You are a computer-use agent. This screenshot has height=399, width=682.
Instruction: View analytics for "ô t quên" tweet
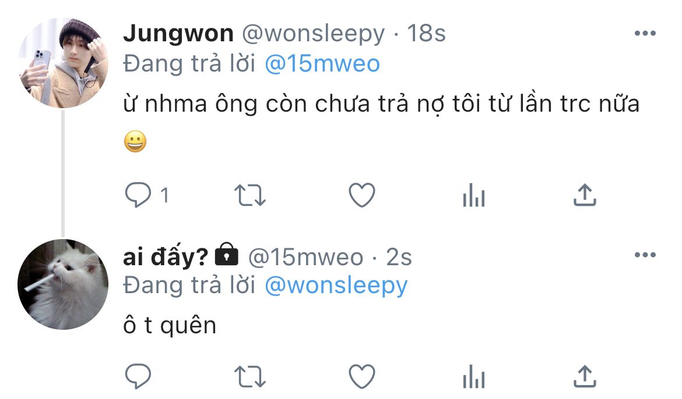(474, 376)
